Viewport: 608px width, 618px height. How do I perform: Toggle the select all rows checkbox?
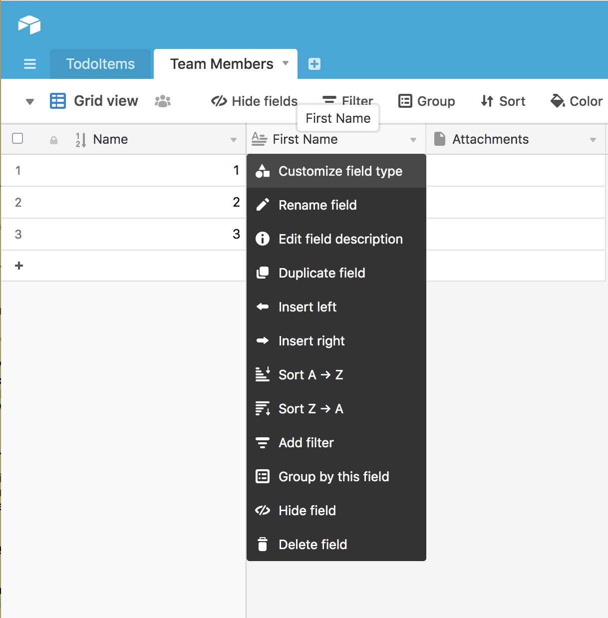pos(17,138)
